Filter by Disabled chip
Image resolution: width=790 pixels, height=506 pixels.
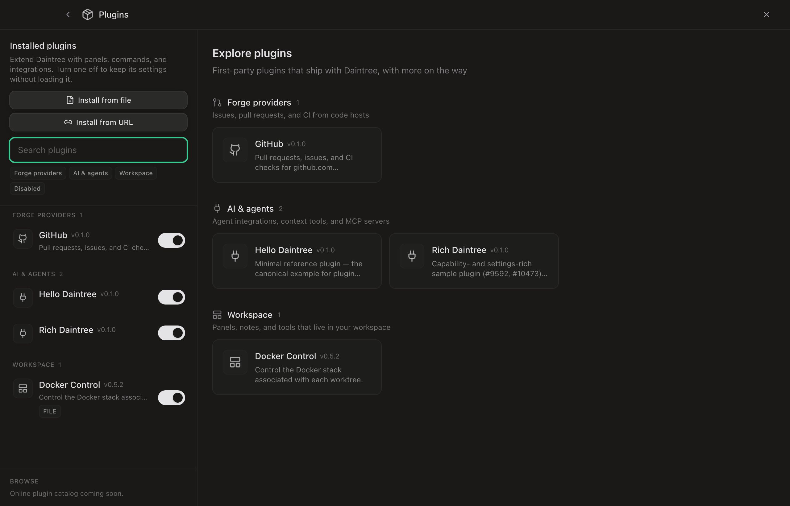pyautogui.click(x=27, y=189)
